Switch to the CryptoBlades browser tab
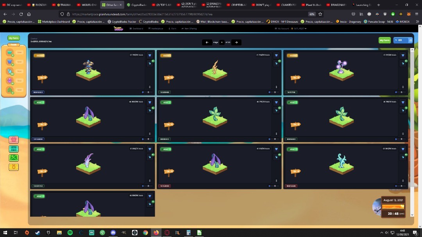The image size is (422, 237). (137, 5)
